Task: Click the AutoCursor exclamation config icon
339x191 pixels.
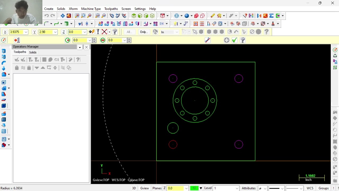Action: point(98,32)
